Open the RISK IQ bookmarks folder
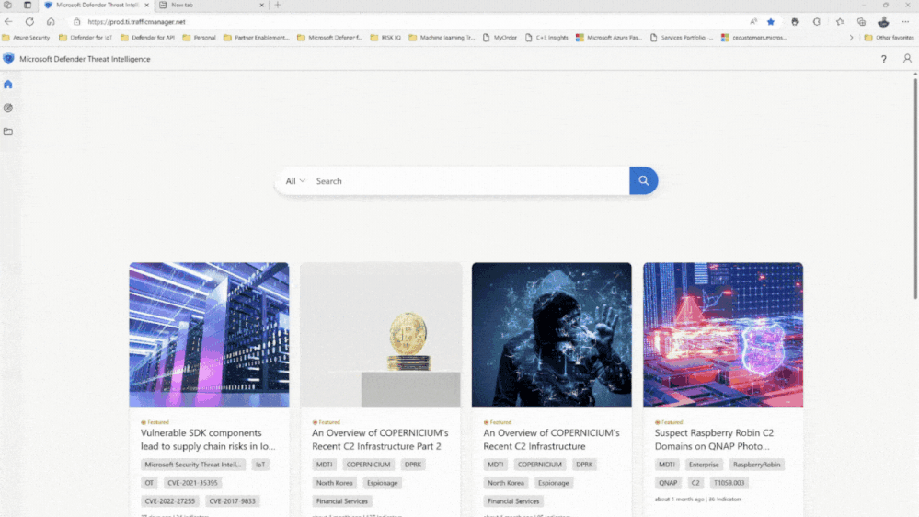The image size is (919, 517). pyautogui.click(x=385, y=38)
